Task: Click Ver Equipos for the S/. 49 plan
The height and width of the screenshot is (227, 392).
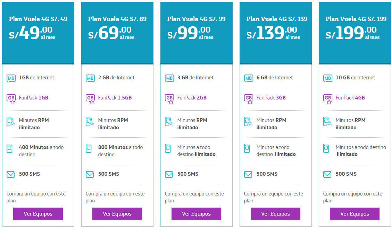Action: (38, 214)
